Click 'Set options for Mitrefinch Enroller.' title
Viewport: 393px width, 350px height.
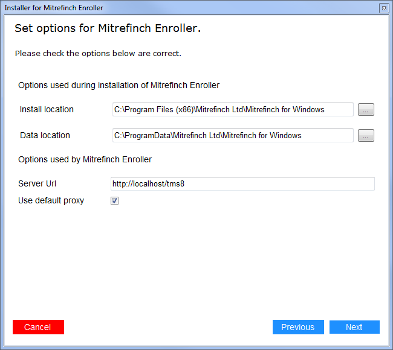[x=108, y=28]
